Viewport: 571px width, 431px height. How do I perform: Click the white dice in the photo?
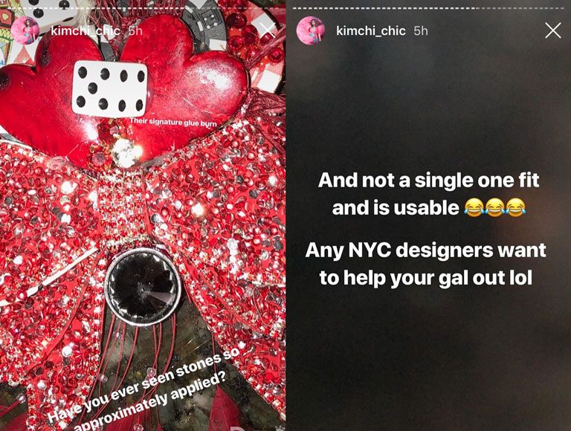[x=110, y=89]
